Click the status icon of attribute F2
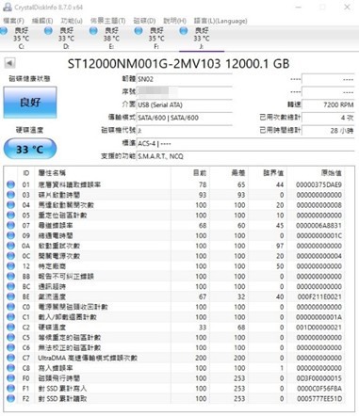The height and width of the screenshot is (416, 359). 10,399
